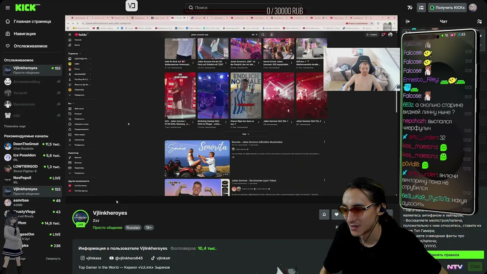Open the Kick hamburger menu
This screenshot has height=274, width=487.
click(8, 8)
